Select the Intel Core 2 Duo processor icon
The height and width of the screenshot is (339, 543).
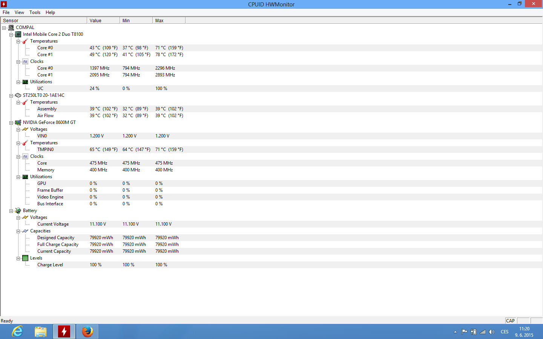(x=18, y=34)
